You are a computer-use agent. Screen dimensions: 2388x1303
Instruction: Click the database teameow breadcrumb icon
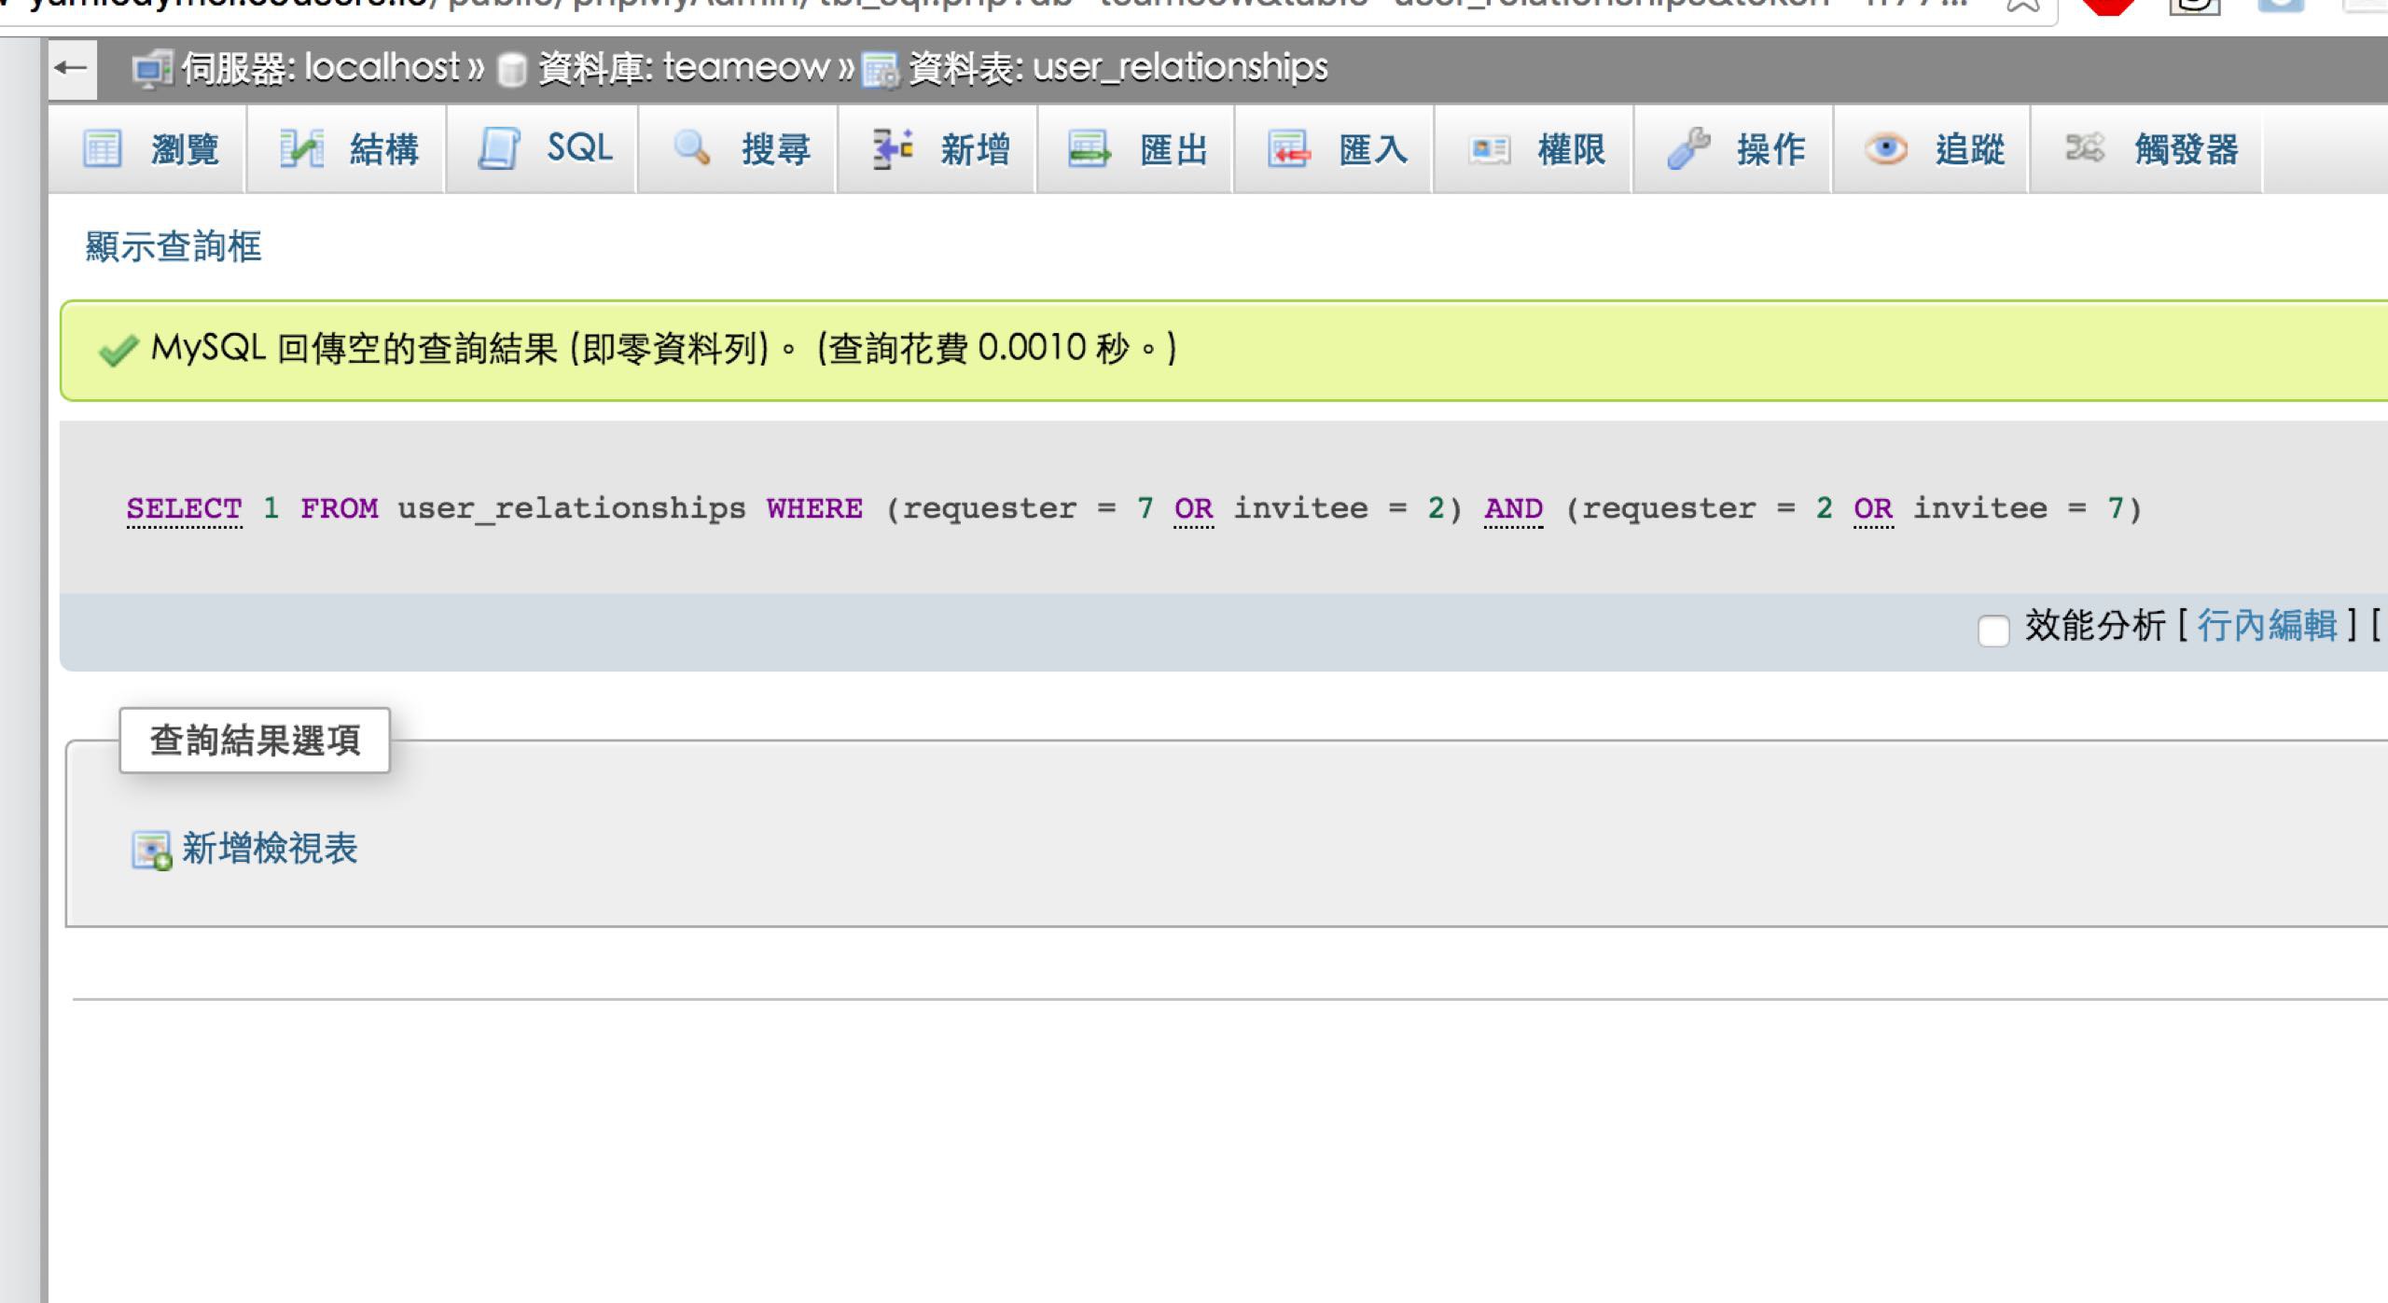(510, 70)
